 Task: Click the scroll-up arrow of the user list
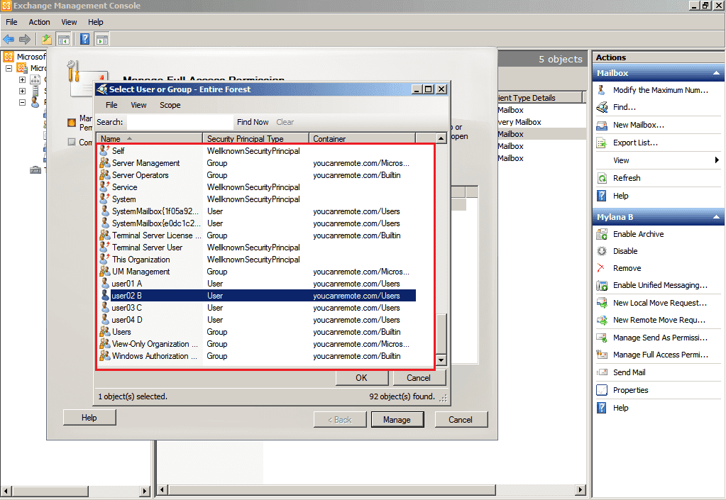(441, 139)
